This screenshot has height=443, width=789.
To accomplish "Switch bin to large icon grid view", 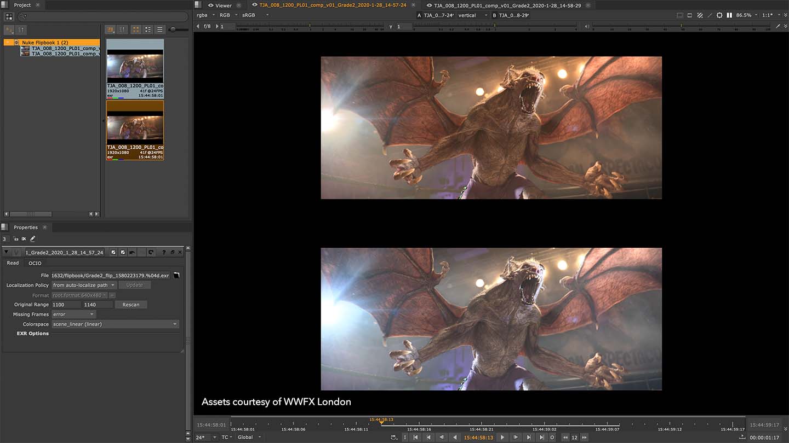I will 136,30.
